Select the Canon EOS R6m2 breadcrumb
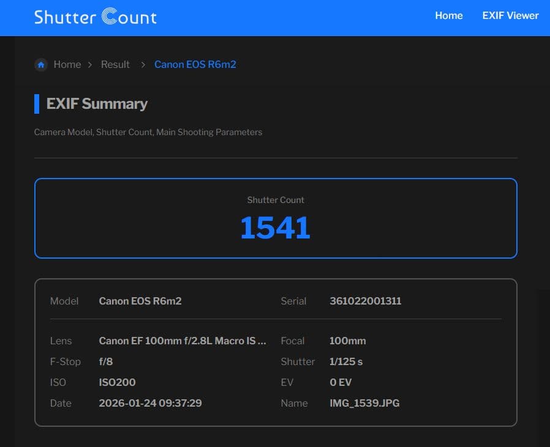Image resolution: width=550 pixels, height=447 pixels. (195, 65)
